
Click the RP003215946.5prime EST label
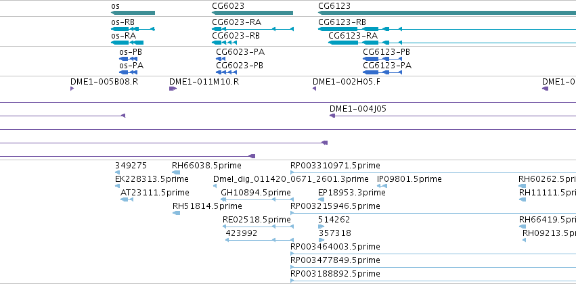pyautogui.click(x=335, y=206)
